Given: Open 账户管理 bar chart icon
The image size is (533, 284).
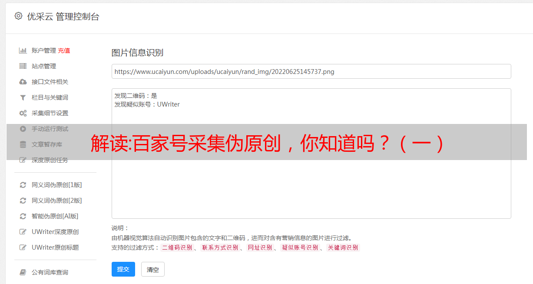Looking at the screenshot, I should tap(23, 50).
